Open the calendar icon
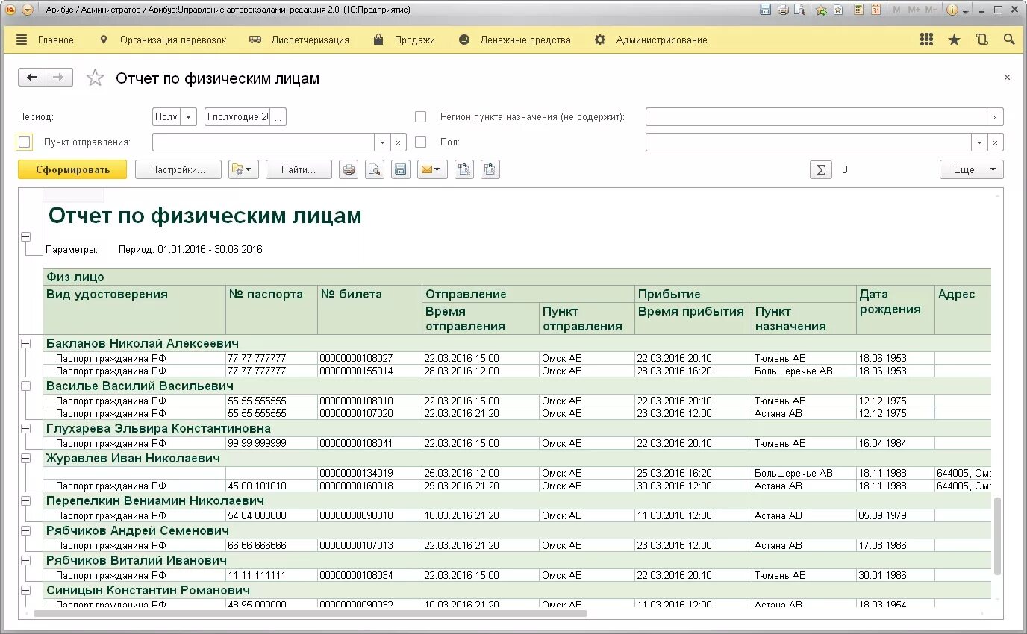 (x=875, y=10)
